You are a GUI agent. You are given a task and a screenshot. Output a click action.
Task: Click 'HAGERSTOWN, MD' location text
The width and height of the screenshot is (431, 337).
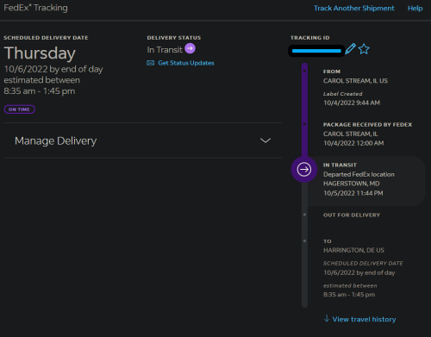352,184
